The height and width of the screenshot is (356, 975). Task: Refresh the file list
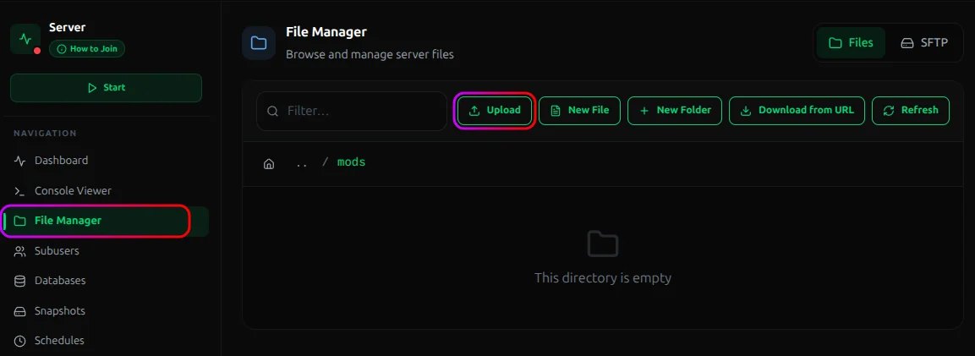[x=911, y=111]
